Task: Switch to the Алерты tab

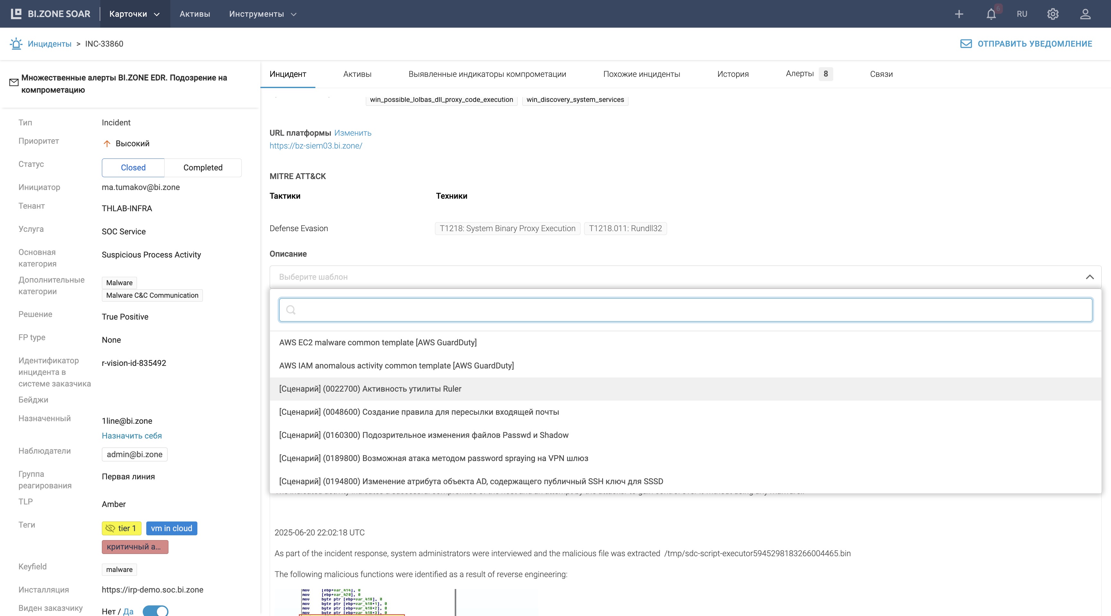Action: pyautogui.click(x=799, y=74)
